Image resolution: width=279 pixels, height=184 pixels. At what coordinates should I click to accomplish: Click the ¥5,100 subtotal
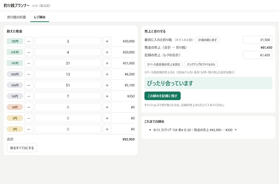click(x=129, y=85)
